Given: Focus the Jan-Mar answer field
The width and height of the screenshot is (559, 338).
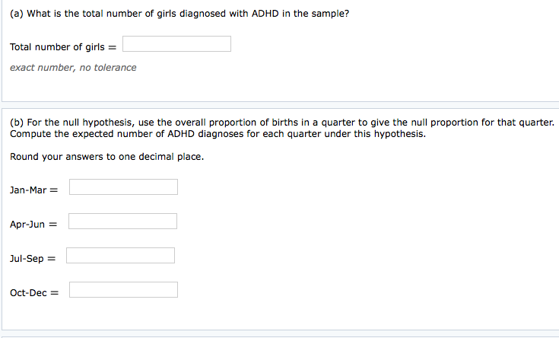Looking at the screenshot, I should pyautogui.click(x=123, y=187).
